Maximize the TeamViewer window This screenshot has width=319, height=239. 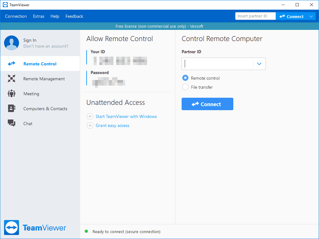[x=297, y=5]
